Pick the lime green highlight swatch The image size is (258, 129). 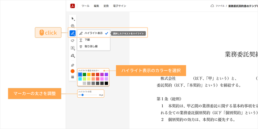pos(84,79)
